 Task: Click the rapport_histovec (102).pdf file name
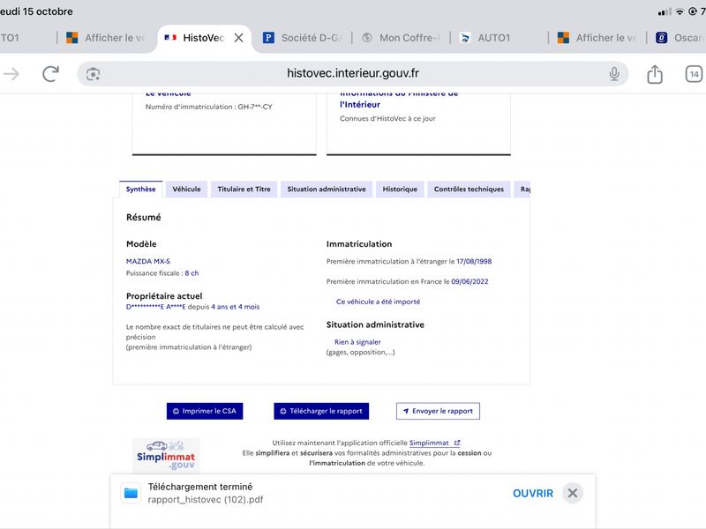pyautogui.click(x=206, y=500)
